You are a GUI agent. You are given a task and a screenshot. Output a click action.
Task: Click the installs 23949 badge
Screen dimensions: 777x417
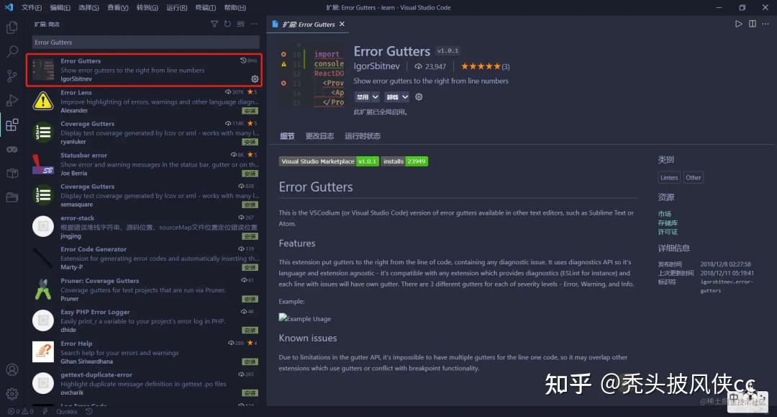(404, 161)
